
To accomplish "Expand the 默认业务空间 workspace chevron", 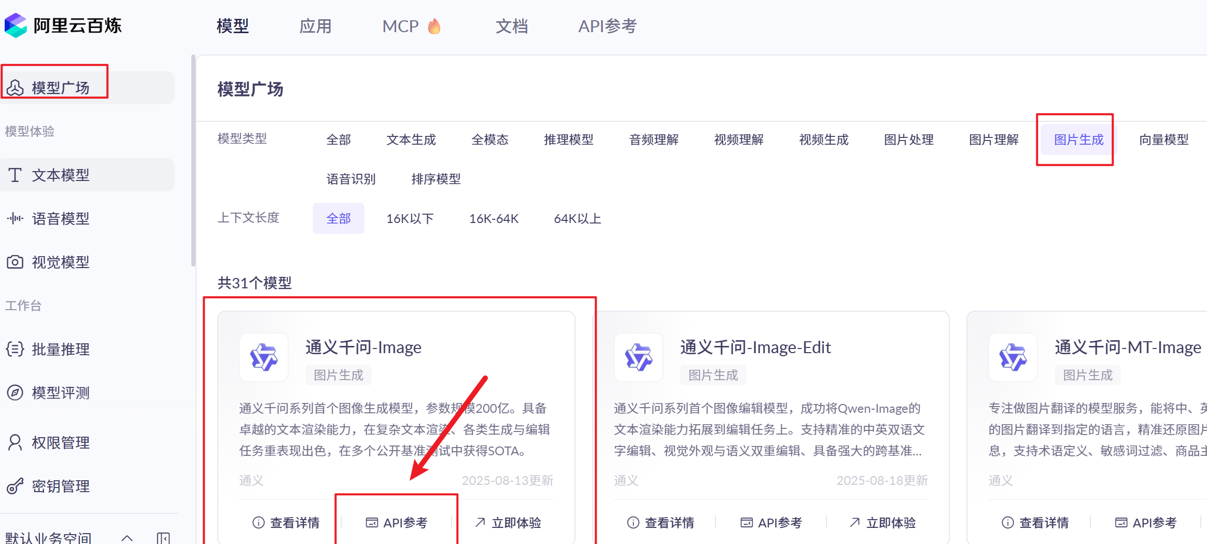I will 127,538.
